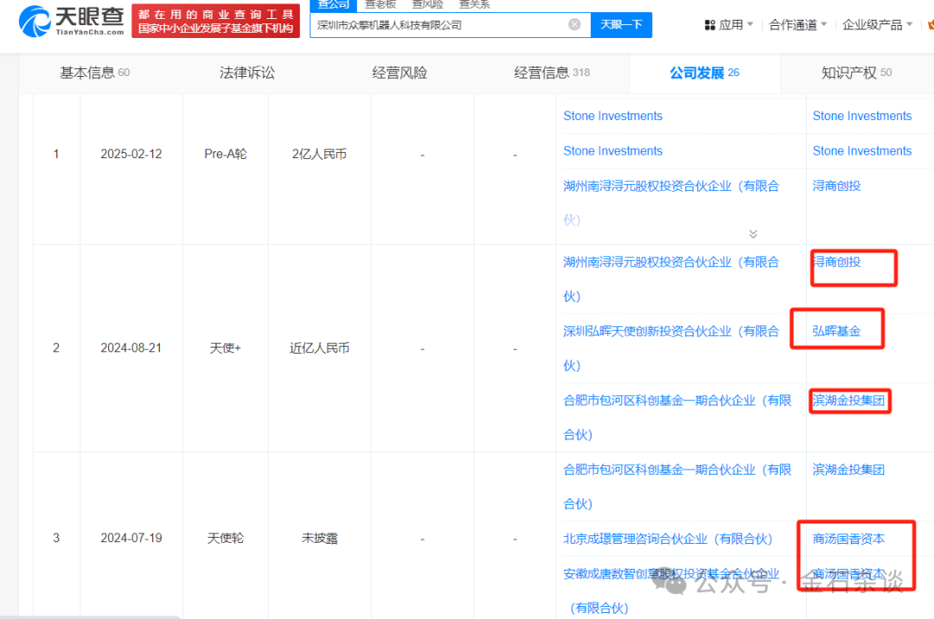Clear the search box with the X icon
This screenshot has height=619, width=934.
[x=574, y=25]
